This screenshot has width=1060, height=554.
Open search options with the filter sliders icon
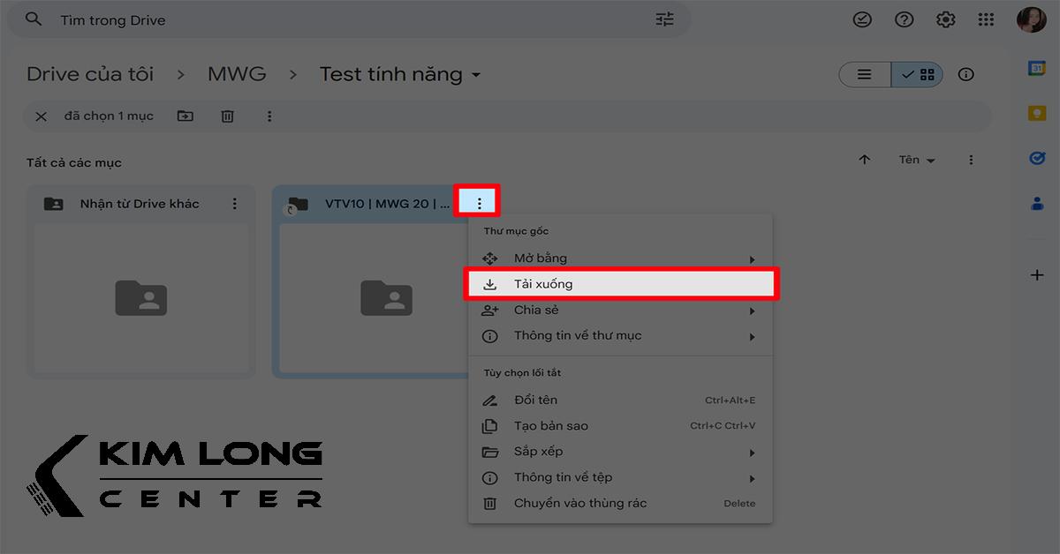[x=664, y=19]
